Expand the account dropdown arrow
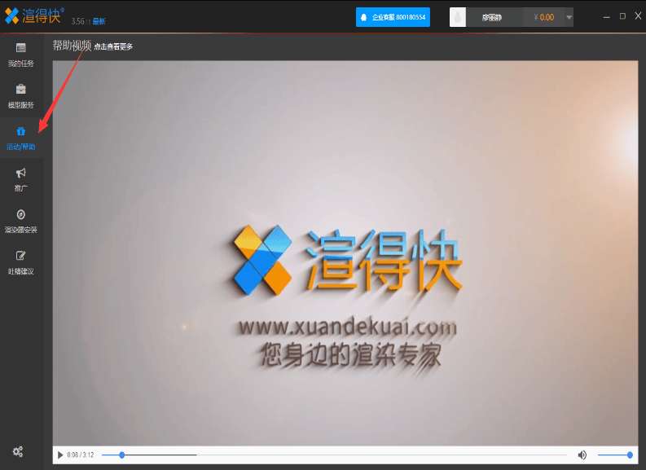This screenshot has height=470, width=646. (569, 17)
